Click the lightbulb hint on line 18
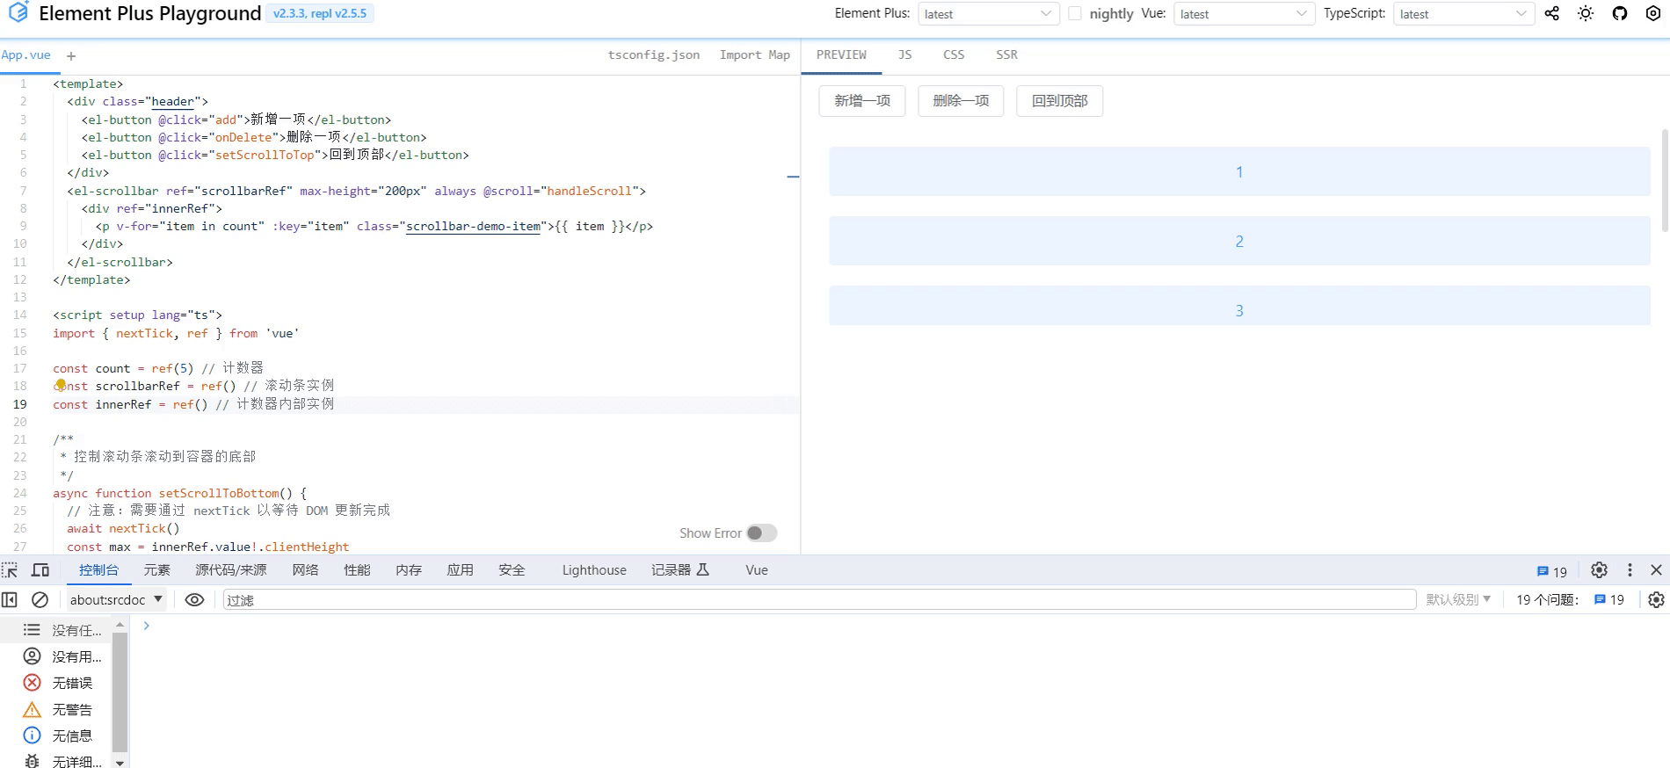This screenshot has height=768, width=1670. [x=61, y=384]
